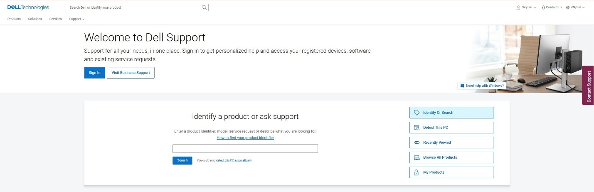The width and height of the screenshot is (594, 192).
Task: Click Need help with Windows? button
Action: [482, 86]
